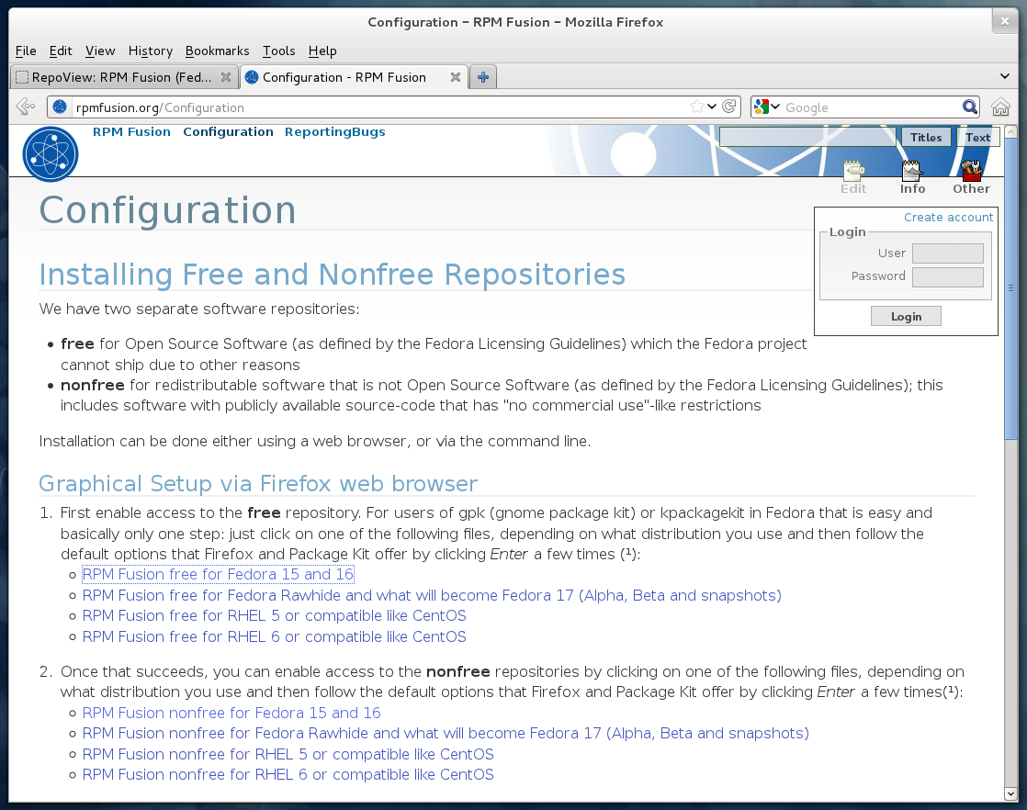The width and height of the screenshot is (1027, 810).
Task: Click the Edit label under the notepad icon
Action: coord(853,188)
